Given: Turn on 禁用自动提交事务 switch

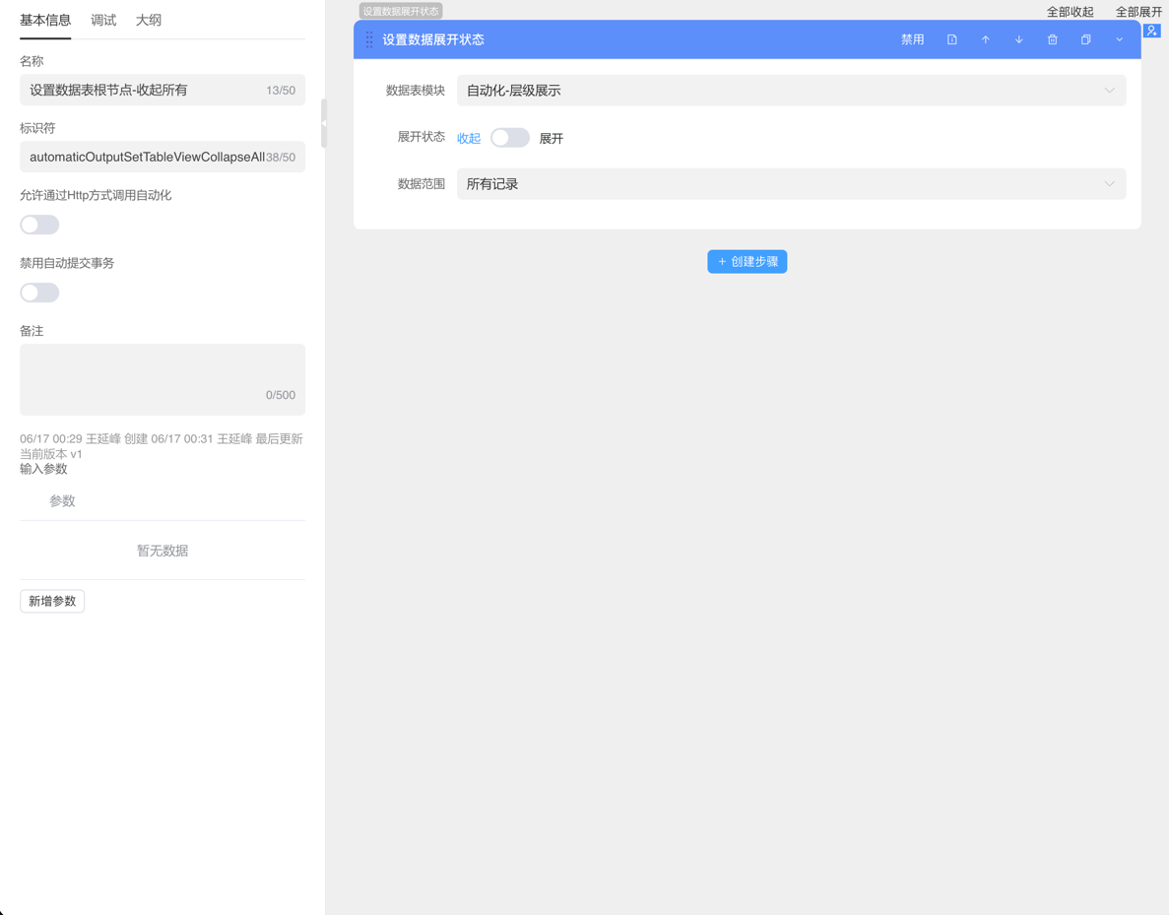Looking at the screenshot, I should (39, 293).
